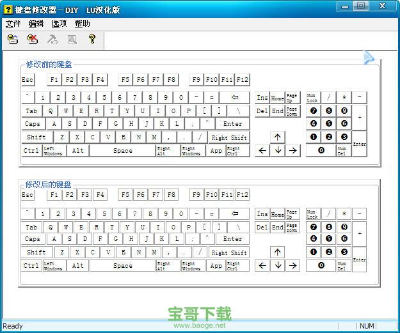The image size is (400, 333).
Task: Select left arrow key on 修改前 keyboard
Action: click(262, 151)
